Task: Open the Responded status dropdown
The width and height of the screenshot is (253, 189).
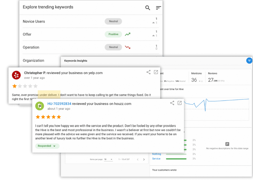Action: point(47,146)
